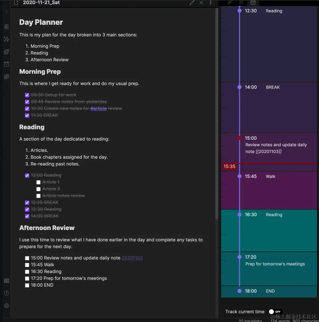319x322 pixels.
Task: Check 17:20 Prep for tomorrow's meetings
Action: pyautogui.click(x=27, y=279)
